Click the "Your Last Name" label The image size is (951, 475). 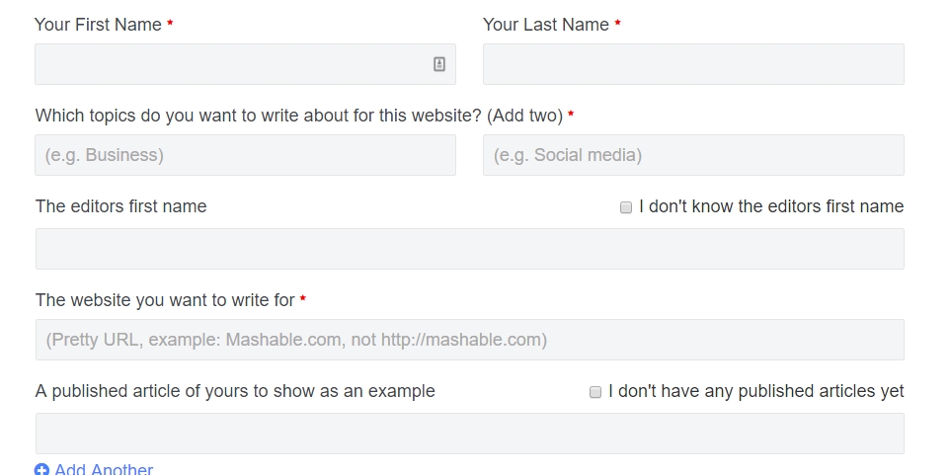coord(546,25)
